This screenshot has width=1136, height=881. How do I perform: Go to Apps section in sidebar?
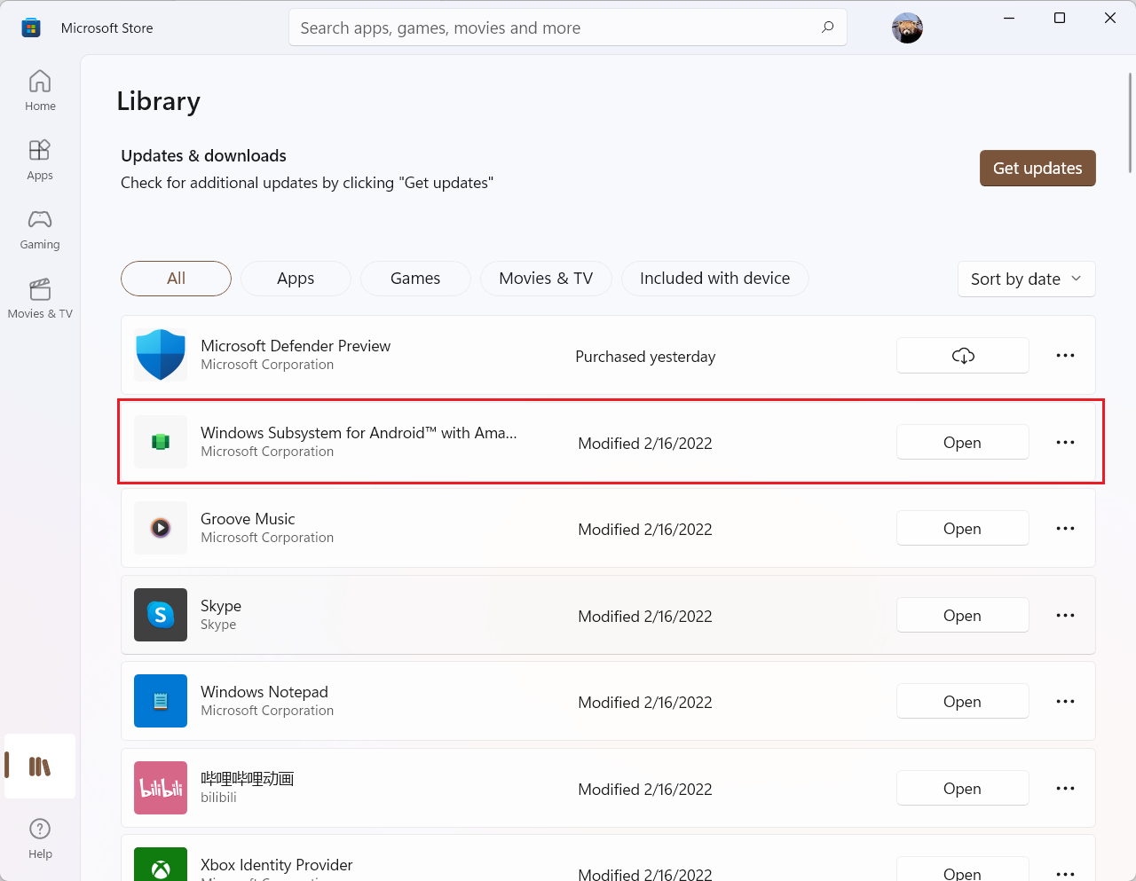(x=40, y=160)
